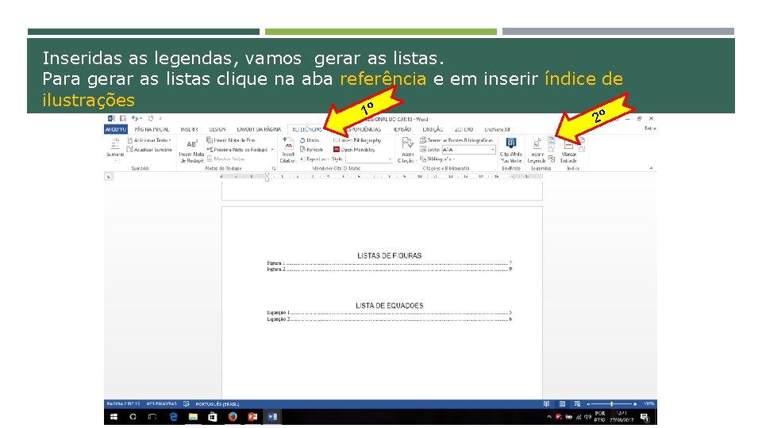Viewport: 762px width, 428px height.
Task: Click Print Layout view icon in status bar
Action: point(562,403)
